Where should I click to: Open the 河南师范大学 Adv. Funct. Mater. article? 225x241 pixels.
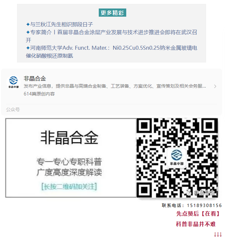[112, 52]
